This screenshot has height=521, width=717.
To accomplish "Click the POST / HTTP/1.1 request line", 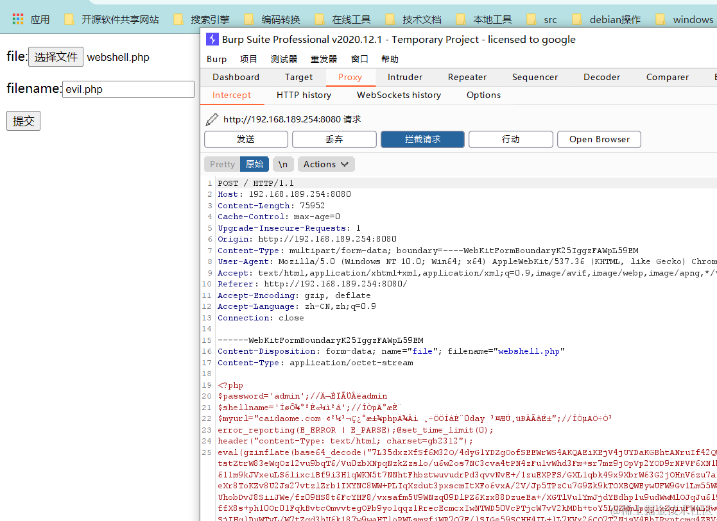I will pos(256,183).
